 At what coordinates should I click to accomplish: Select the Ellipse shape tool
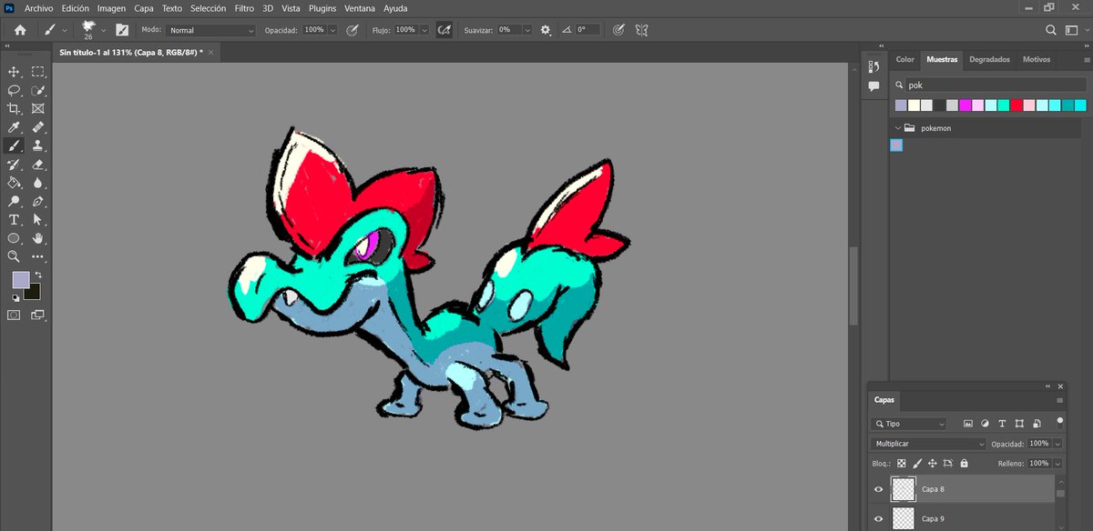(15, 238)
